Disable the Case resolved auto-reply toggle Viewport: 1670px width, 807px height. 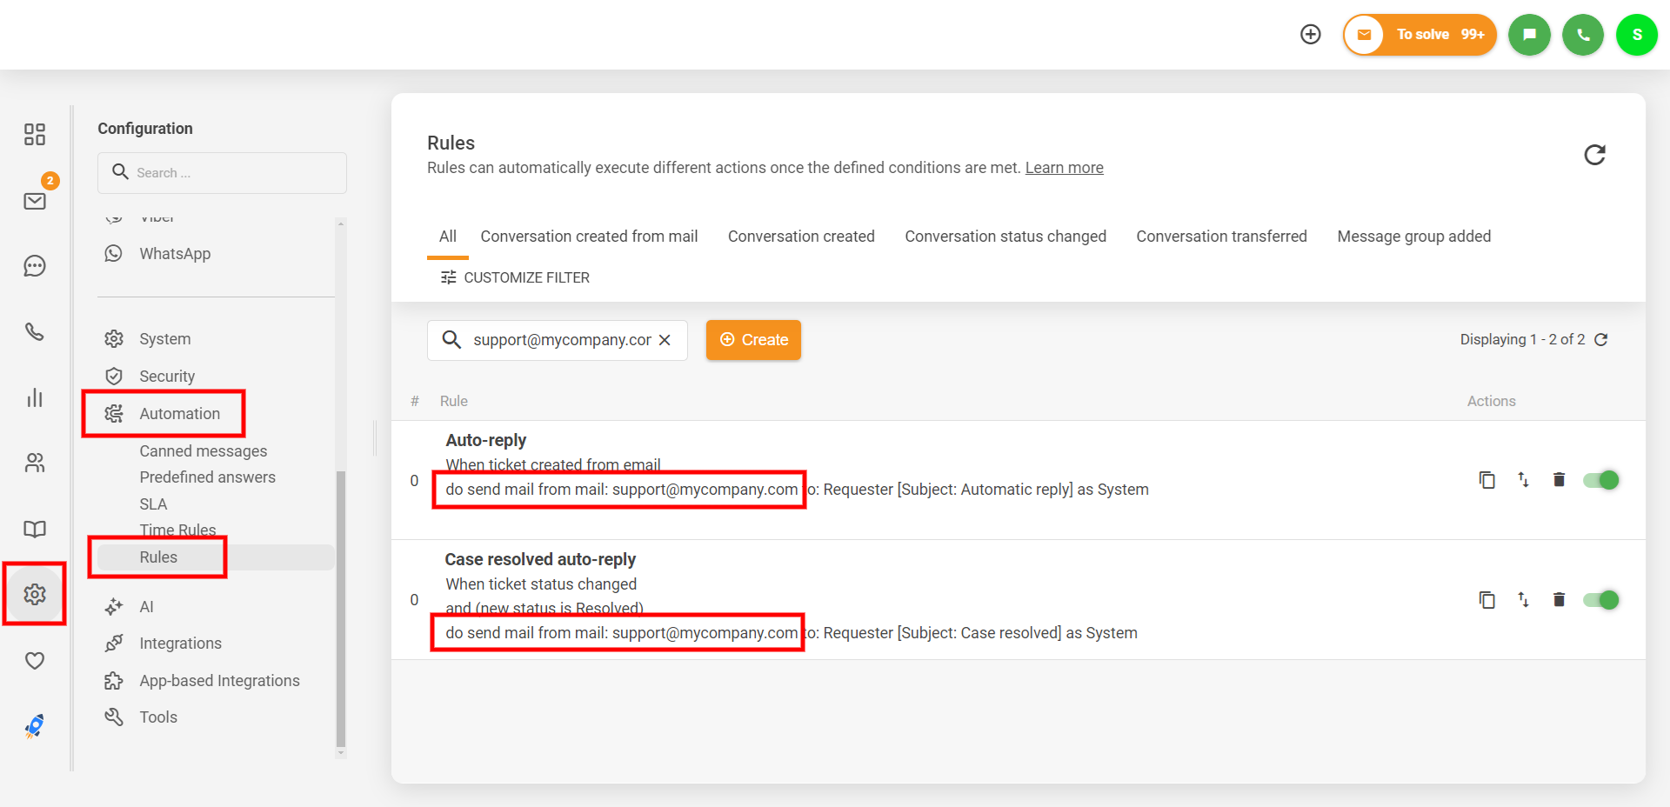tap(1600, 600)
